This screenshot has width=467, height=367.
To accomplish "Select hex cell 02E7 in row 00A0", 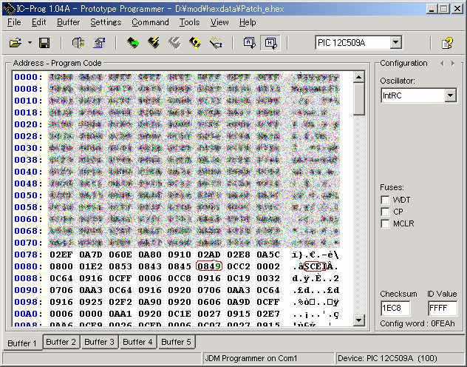I will (x=268, y=314).
